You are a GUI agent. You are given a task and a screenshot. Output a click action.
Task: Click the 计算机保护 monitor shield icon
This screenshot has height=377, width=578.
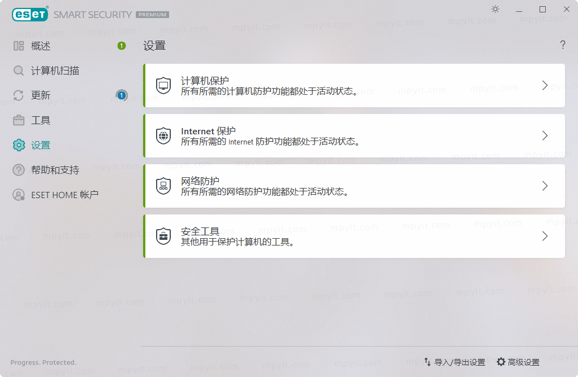[x=163, y=86]
